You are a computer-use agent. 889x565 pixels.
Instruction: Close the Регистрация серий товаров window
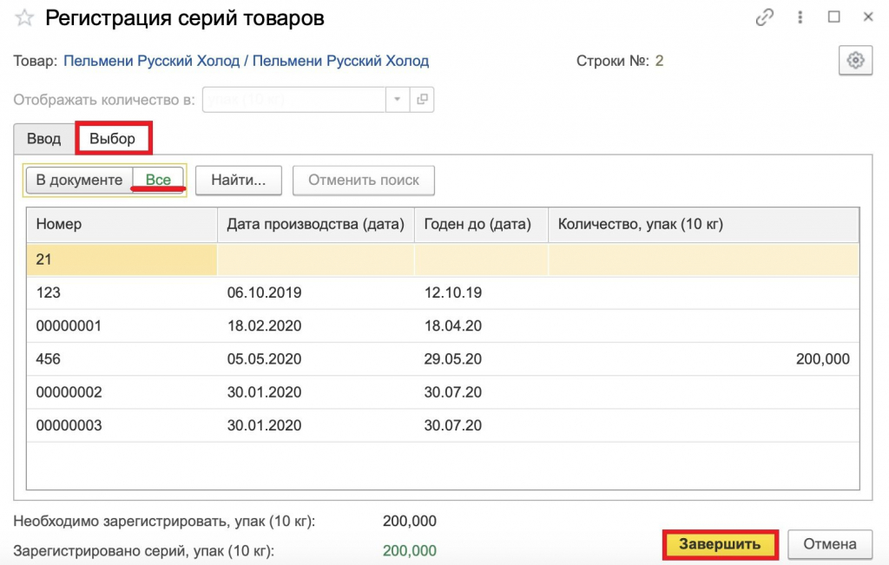(868, 17)
